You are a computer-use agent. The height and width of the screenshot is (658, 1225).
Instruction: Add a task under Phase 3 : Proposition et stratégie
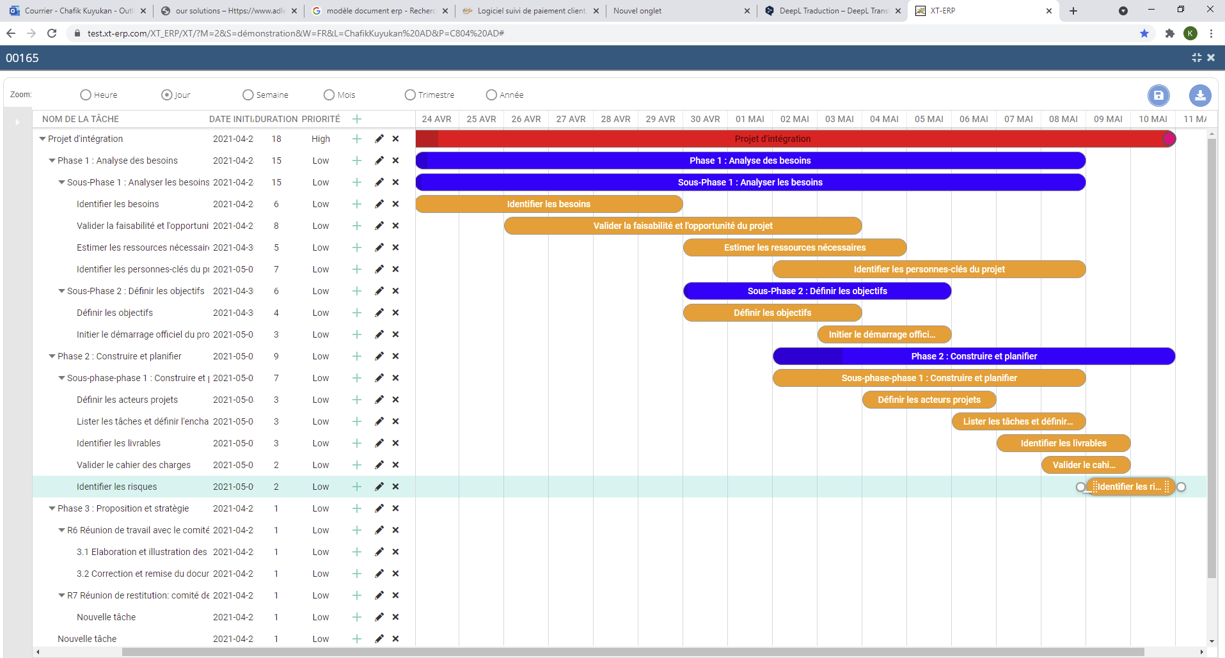point(357,508)
